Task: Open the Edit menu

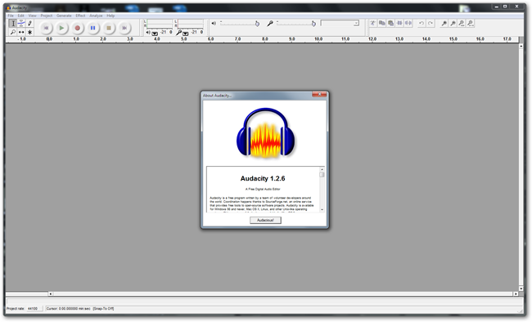Action: click(x=21, y=16)
